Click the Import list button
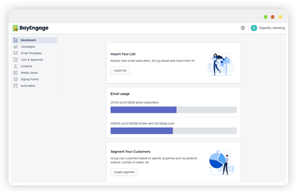The image size is (302, 191). tap(120, 70)
